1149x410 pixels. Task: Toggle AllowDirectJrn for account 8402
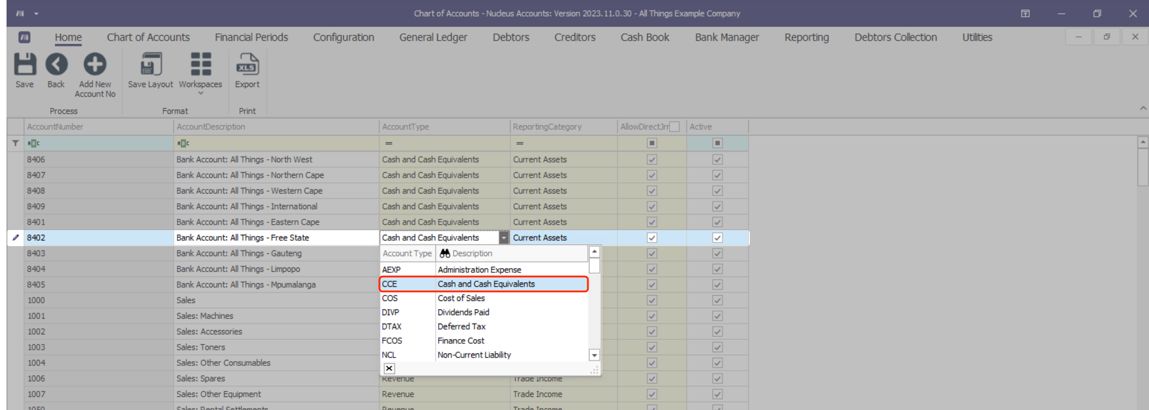coord(652,238)
